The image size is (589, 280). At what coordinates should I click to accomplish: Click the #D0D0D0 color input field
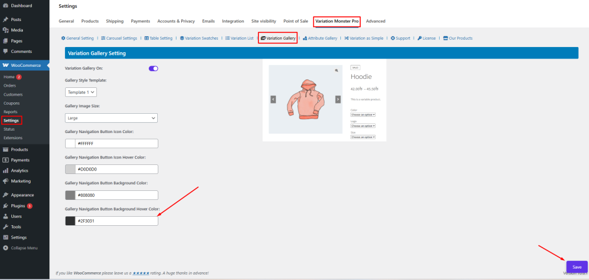(x=116, y=169)
